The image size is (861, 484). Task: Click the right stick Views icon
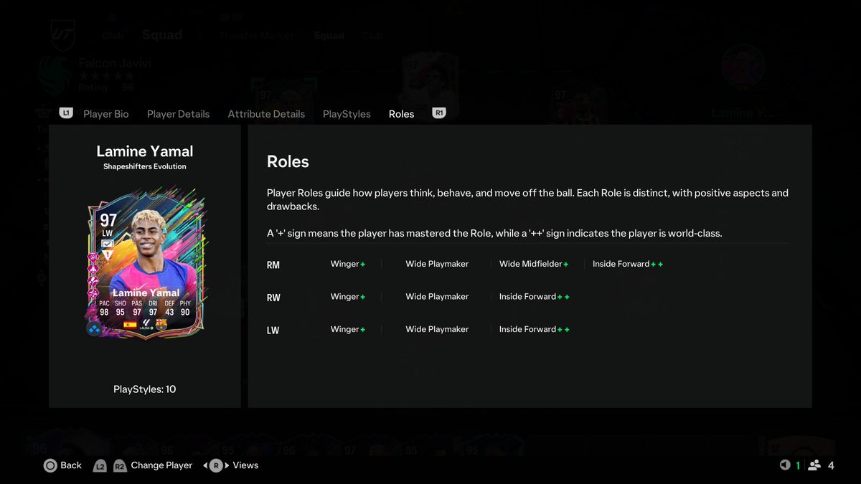click(x=217, y=465)
